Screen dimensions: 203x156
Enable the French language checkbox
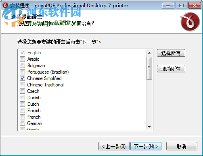tap(22, 117)
